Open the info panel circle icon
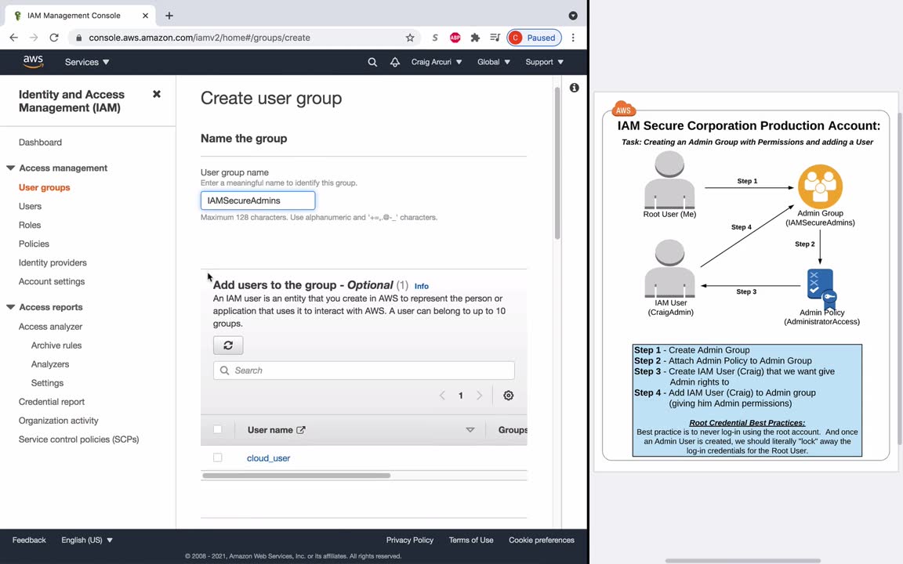The image size is (903, 564). tap(574, 88)
